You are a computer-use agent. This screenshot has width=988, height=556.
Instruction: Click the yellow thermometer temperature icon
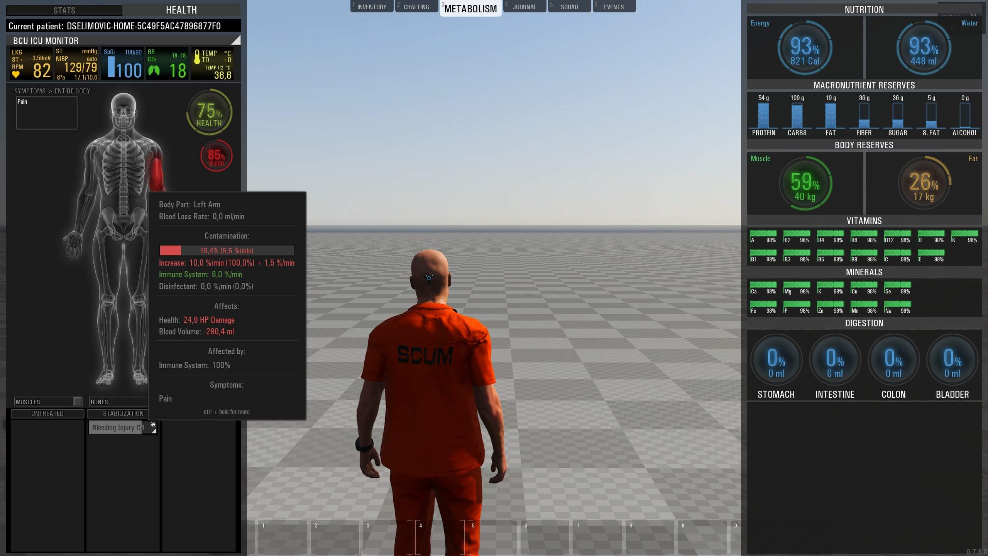coord(197,57)
